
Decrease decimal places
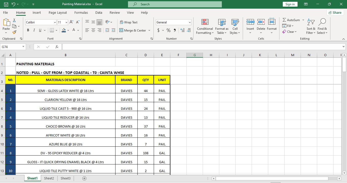tap(189, 30)
